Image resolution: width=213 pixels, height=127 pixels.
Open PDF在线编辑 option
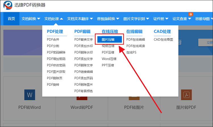(x=135, y=40)
